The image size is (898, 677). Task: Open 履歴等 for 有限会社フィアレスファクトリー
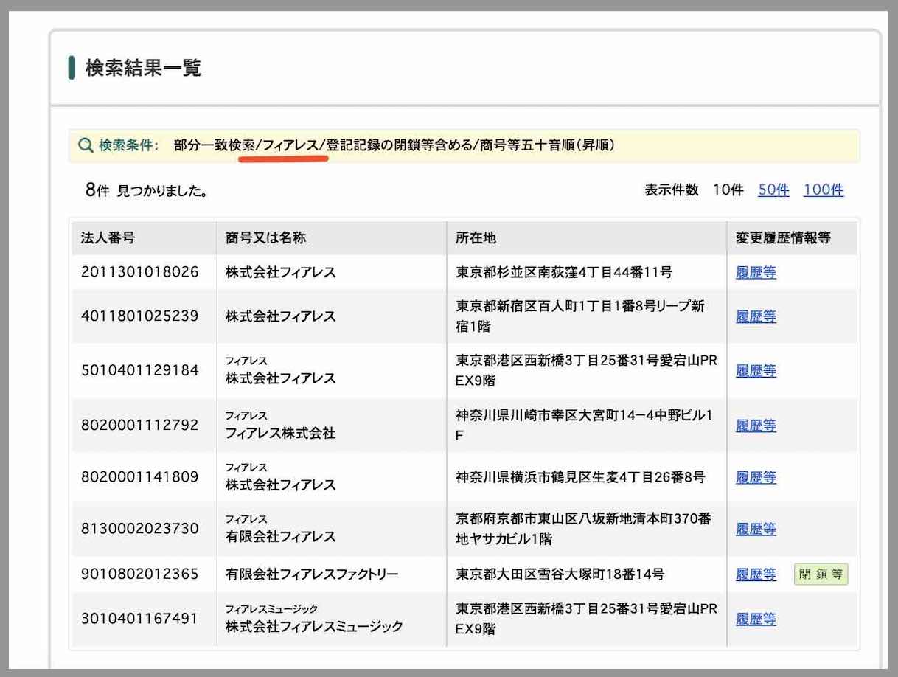click(755, 574)
